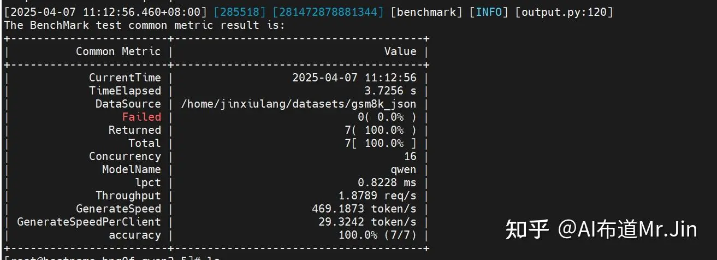Screen dimensions: 717x260
Task: Click the lpct value 0.8228 ms
Action: (x=387, y=182)
